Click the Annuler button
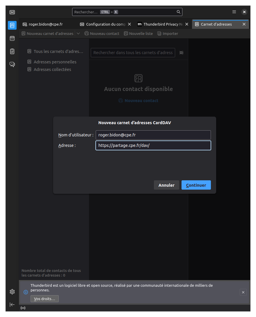The image size is (256, 317). (x=166, y=185)
